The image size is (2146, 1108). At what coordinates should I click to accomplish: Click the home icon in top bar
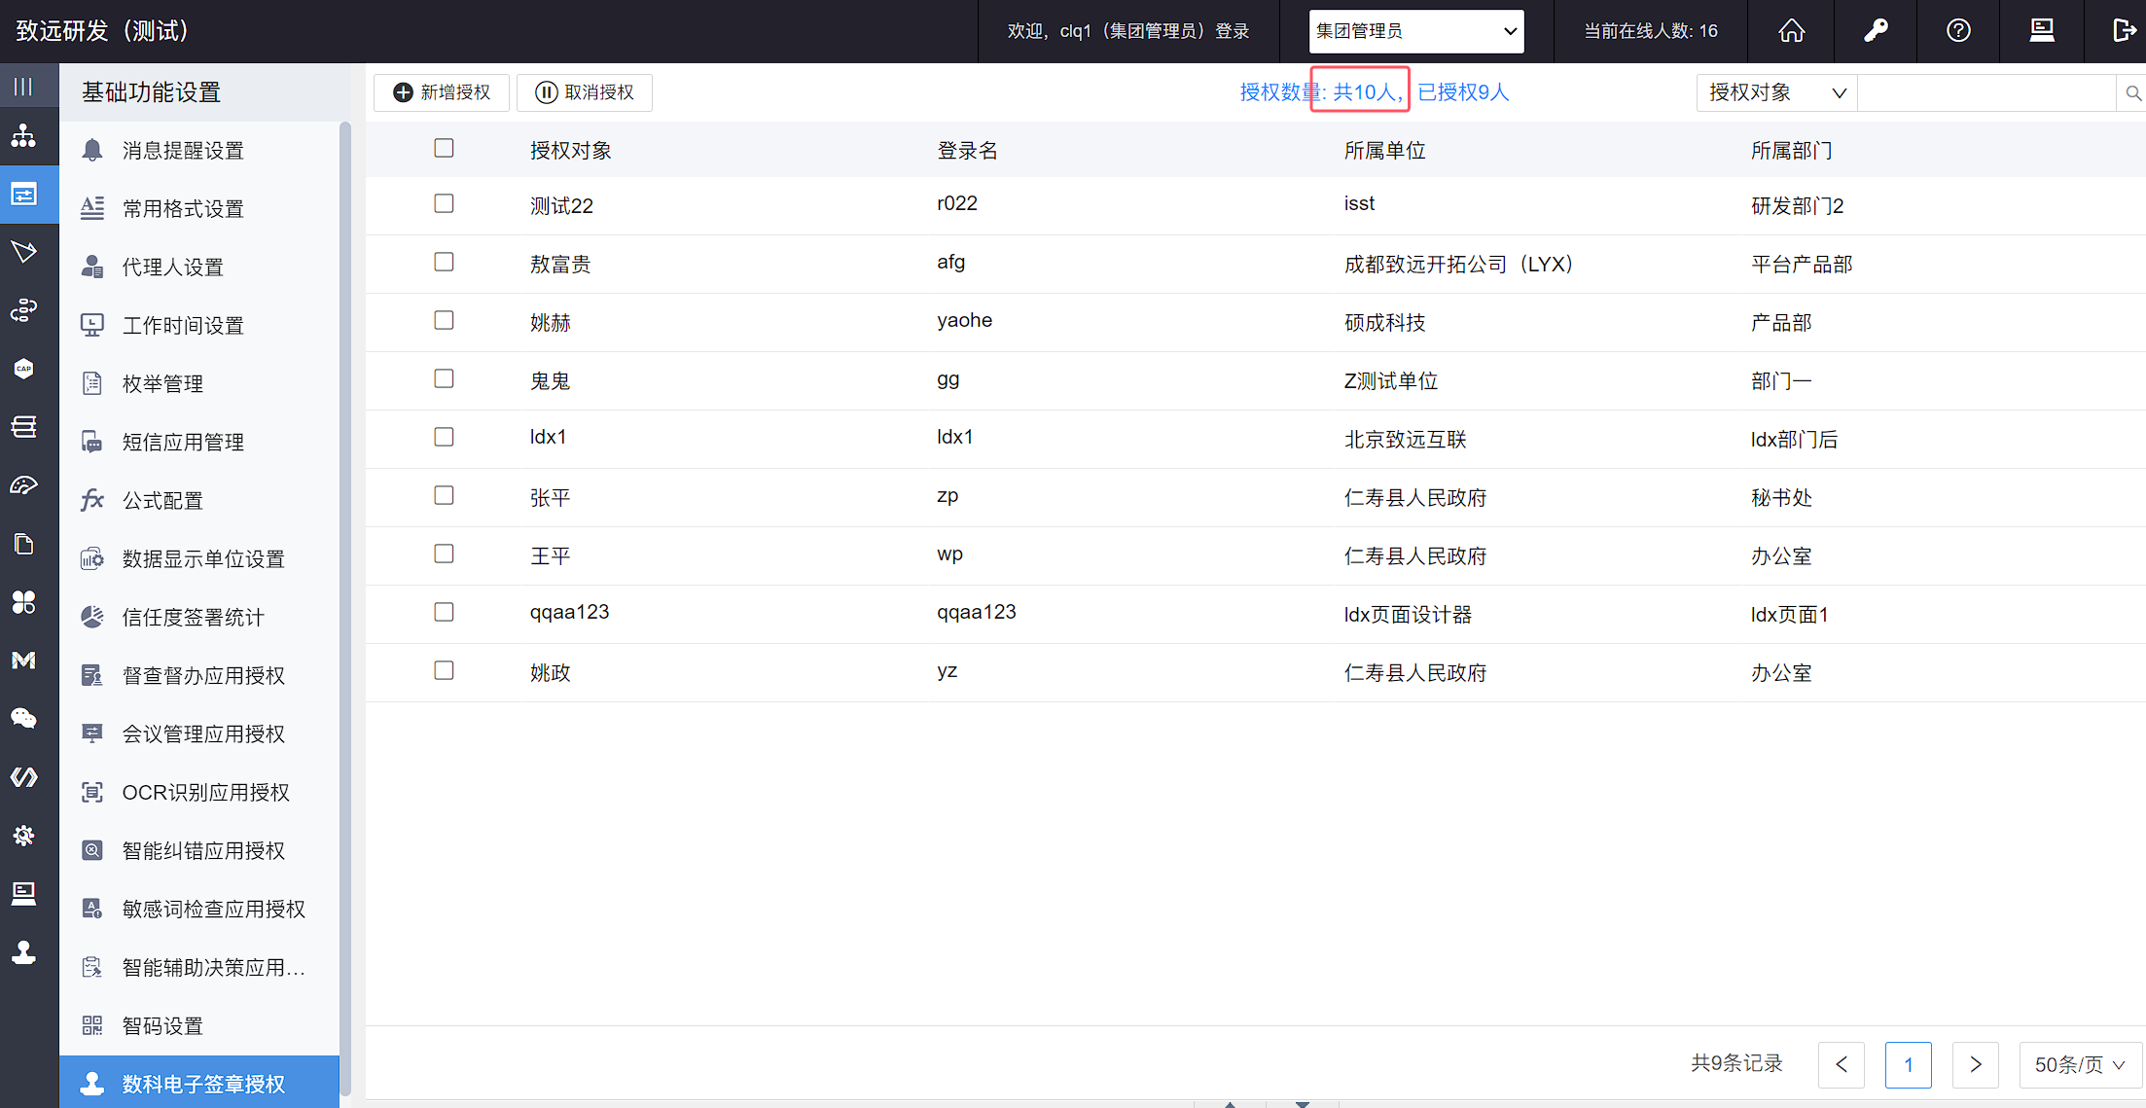pyautogui.click(x=1791, y=31)
